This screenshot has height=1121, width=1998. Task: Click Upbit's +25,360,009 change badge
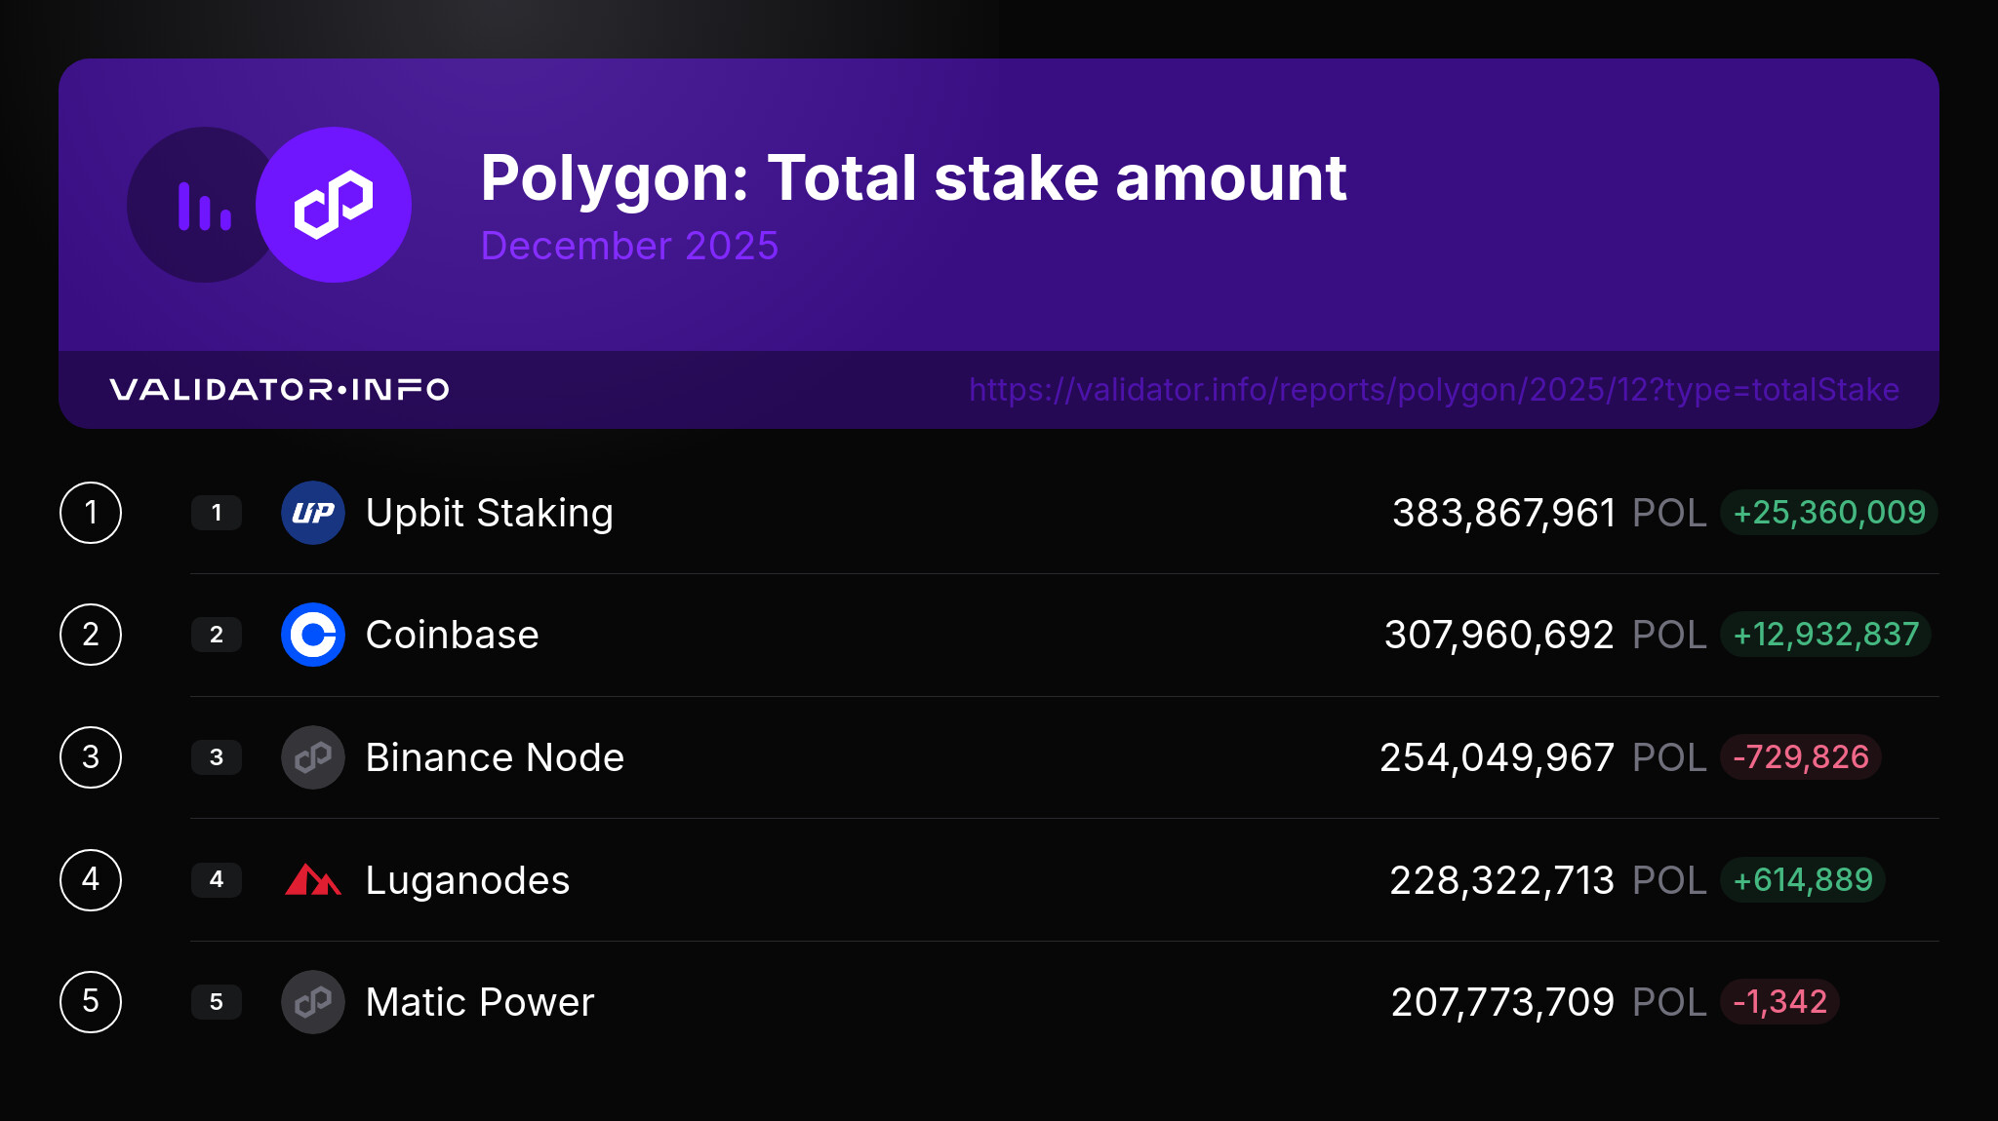pos(1828,513)
